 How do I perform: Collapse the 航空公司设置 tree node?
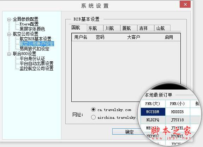click(9, 35)
